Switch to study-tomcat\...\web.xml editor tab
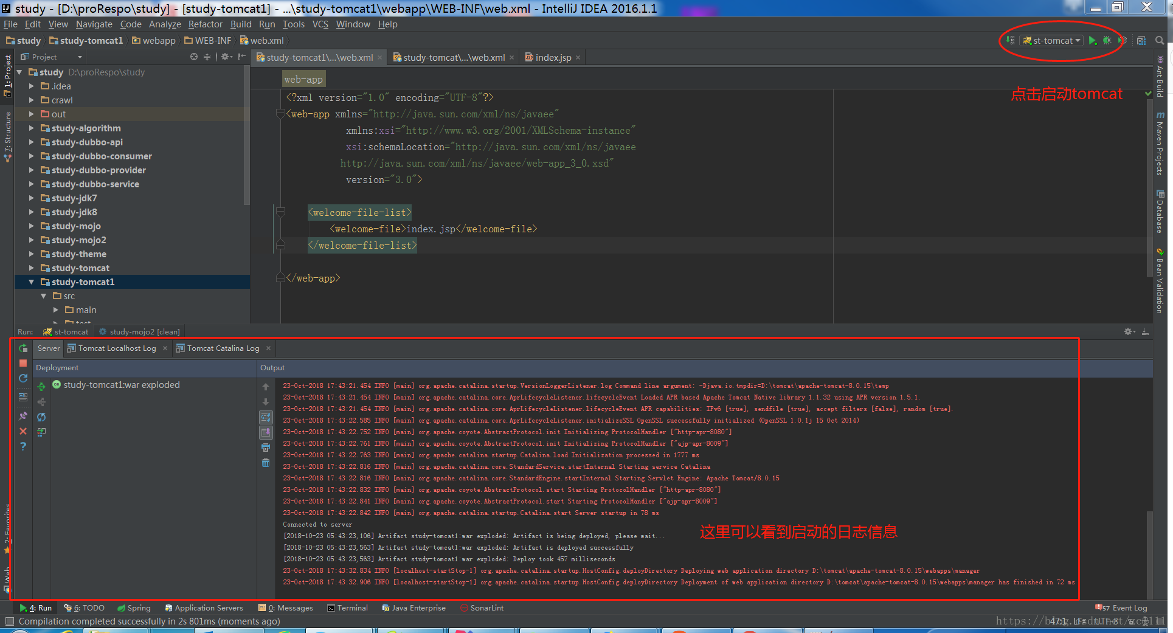 coord(454,57)
